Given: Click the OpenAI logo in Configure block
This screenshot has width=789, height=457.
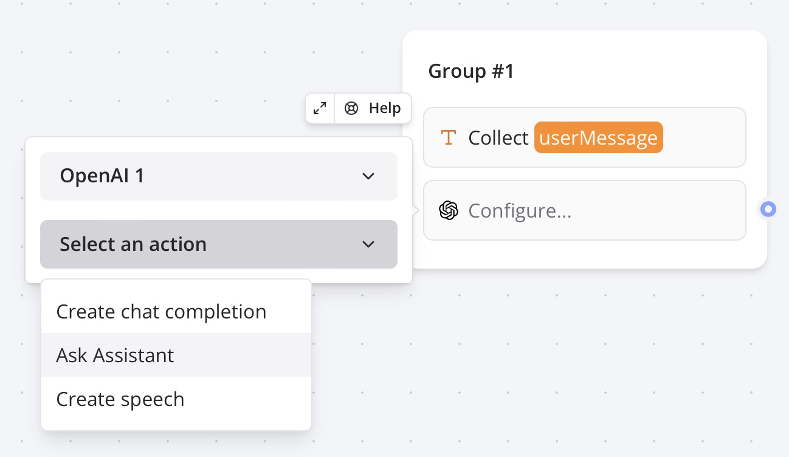Looking at the screenshot, I should point(449,210).
